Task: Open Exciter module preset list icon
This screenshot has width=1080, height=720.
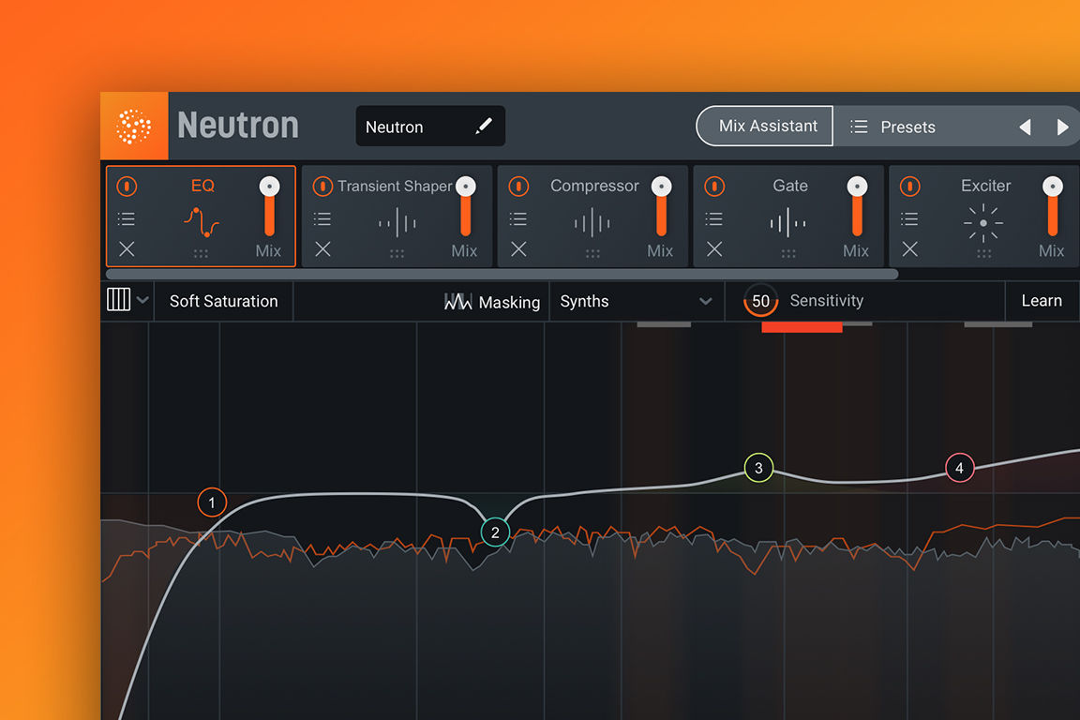Action: click(x=910, y=219)
